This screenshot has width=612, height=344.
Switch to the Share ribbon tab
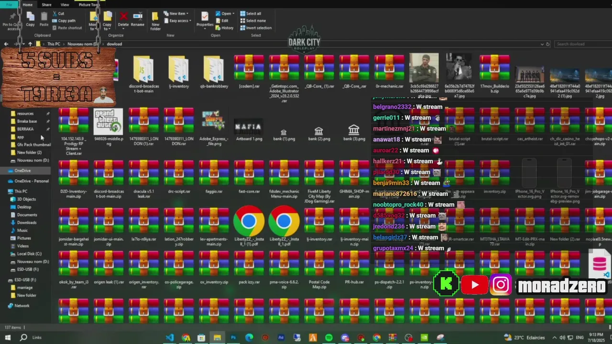pyautogui.click(x=46, y=5)
